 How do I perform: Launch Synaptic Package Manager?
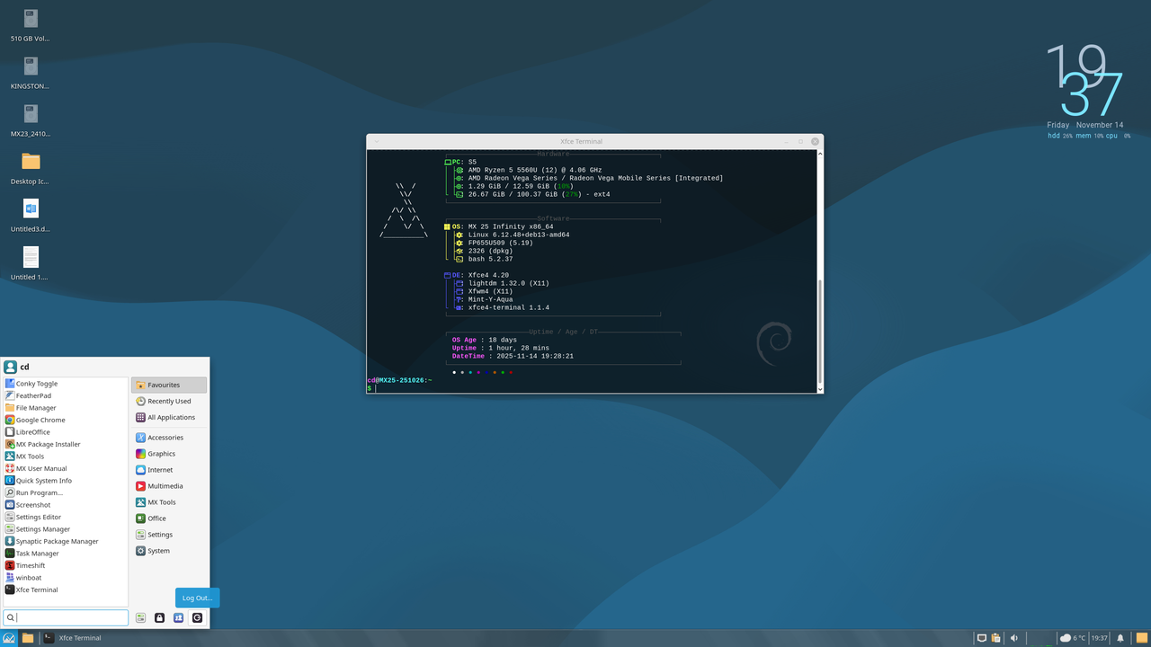66,541
